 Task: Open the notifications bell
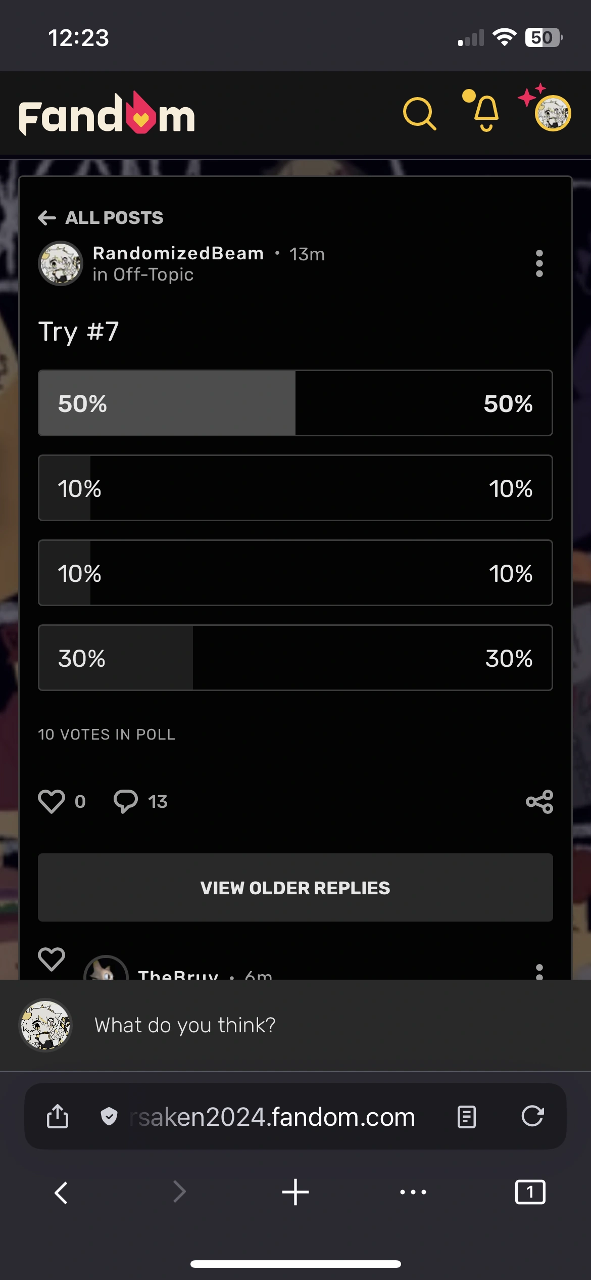click(x=486, y=113)
